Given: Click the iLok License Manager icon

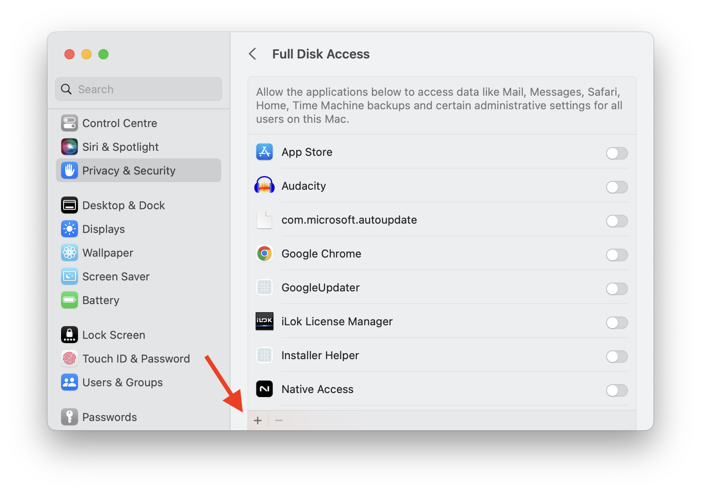Looking at the screenshot, I should (x=264, y=321).
